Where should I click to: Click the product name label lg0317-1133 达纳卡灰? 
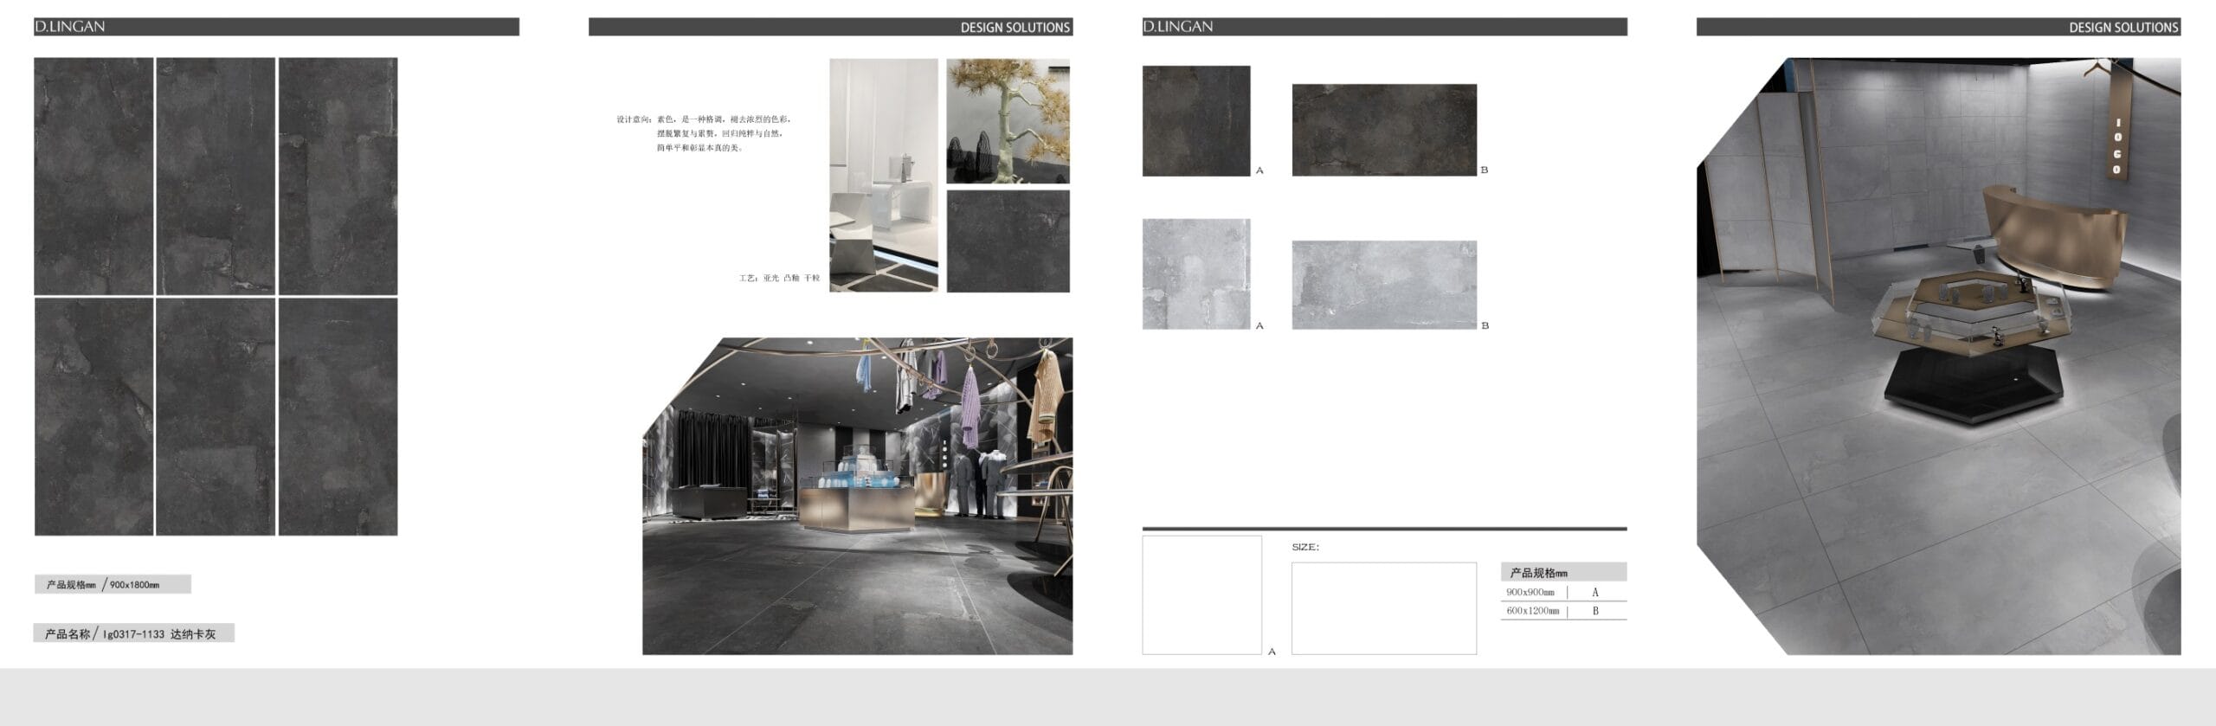point(133,634)
